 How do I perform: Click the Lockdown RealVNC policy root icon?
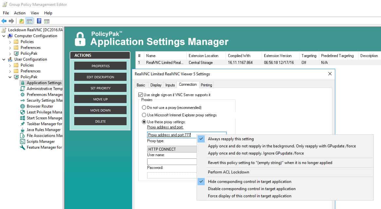(x=4, y=30)
